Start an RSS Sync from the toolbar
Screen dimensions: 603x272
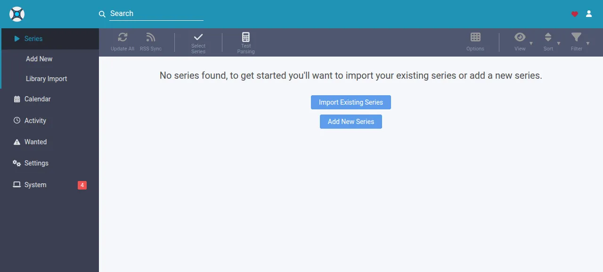click(x=151, y=42)
